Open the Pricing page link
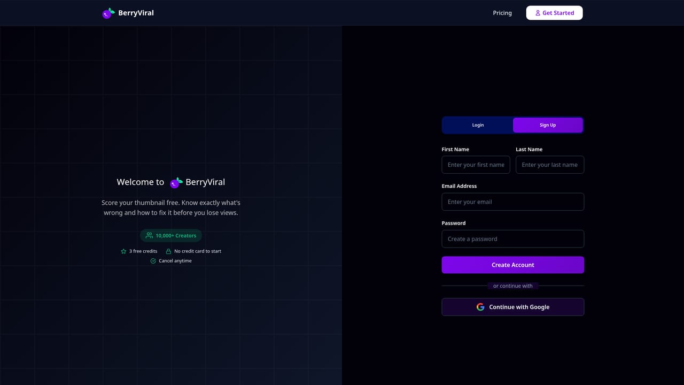The width and height of the screenshot is (684, 385). pos(502,13)
